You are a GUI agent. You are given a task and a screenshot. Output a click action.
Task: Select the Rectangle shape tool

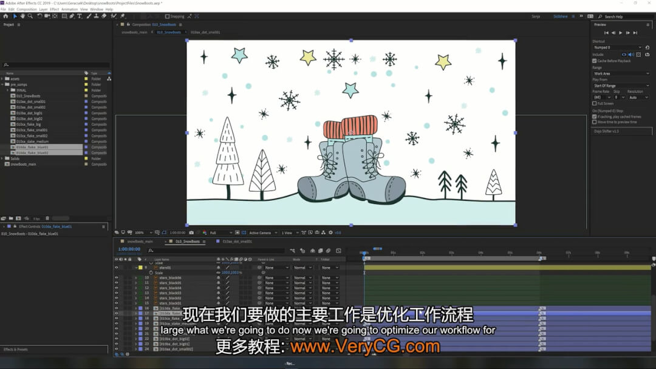coord(64,16)
